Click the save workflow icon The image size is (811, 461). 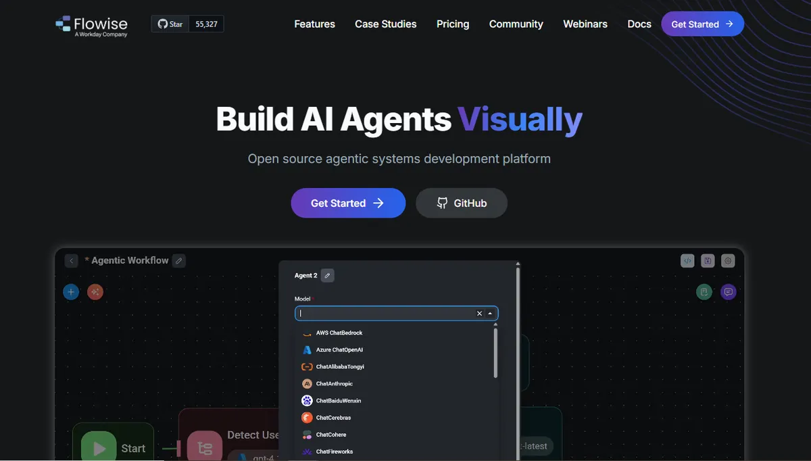708,261
